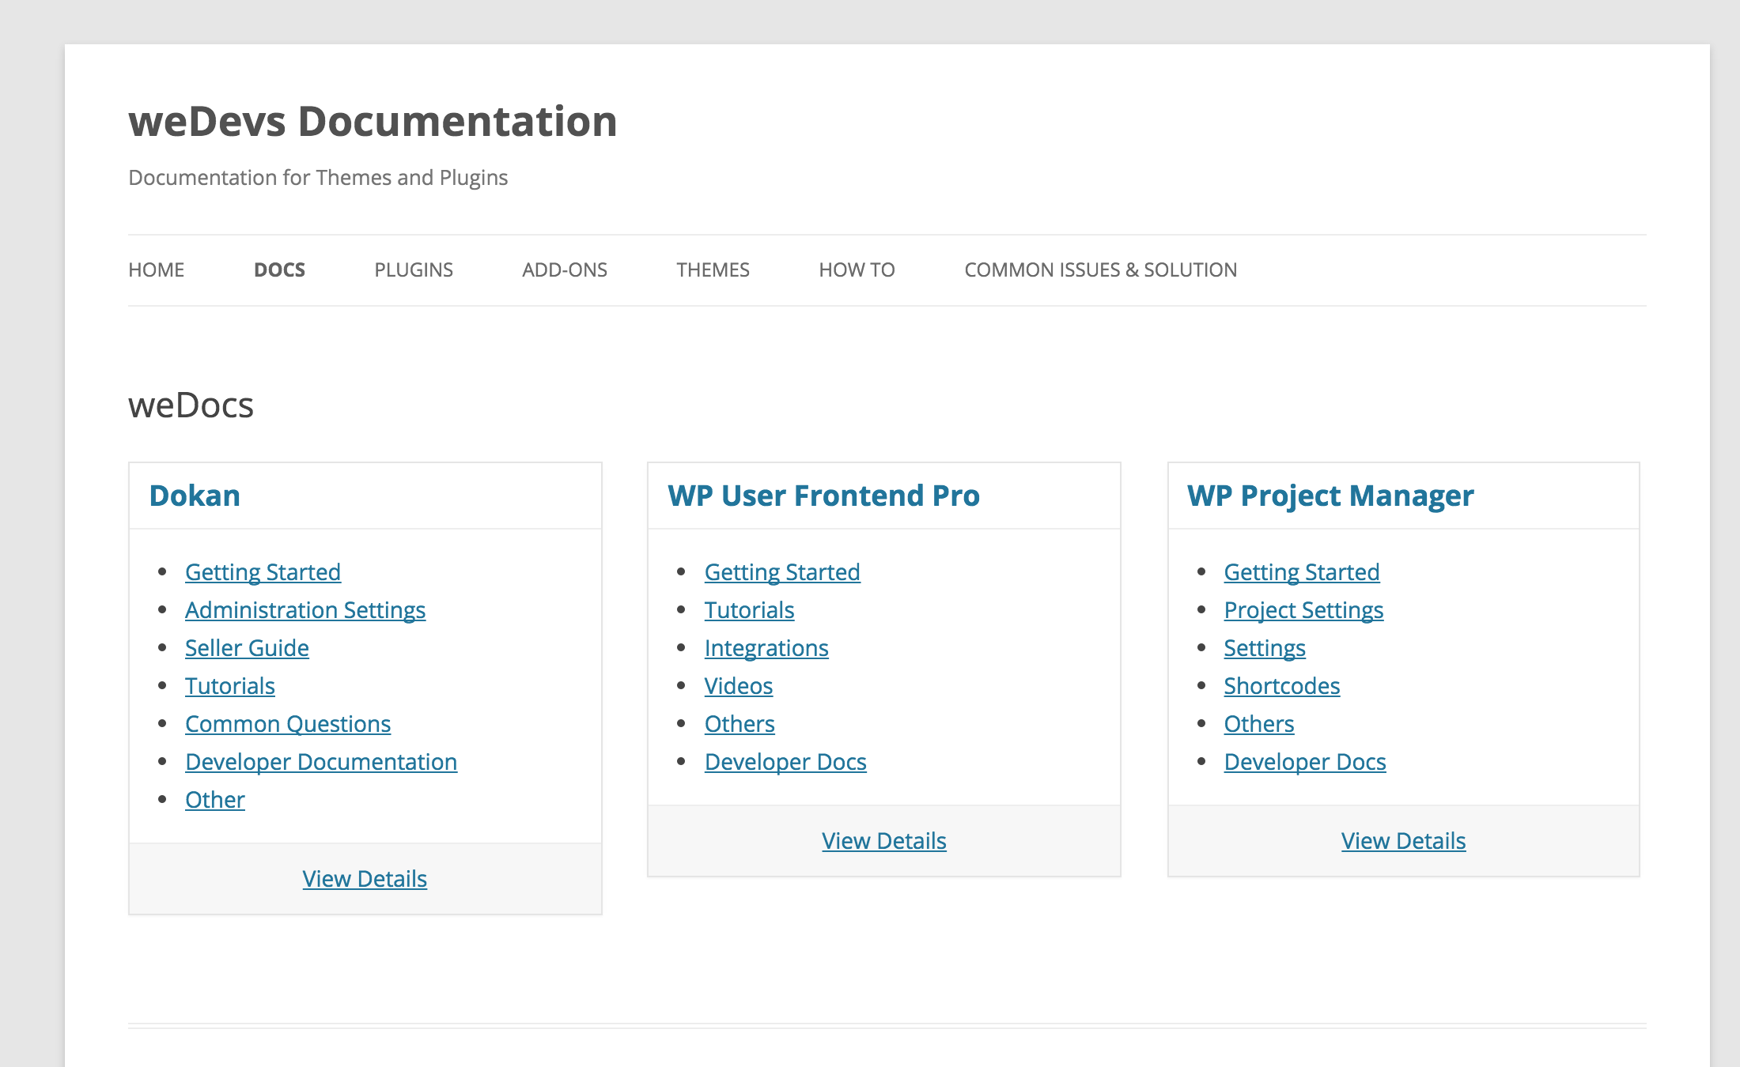Viewport: 1740px width, 1067px height.
Task: View Details for WP Project Manager
Action: click(x=1402, y=840)
